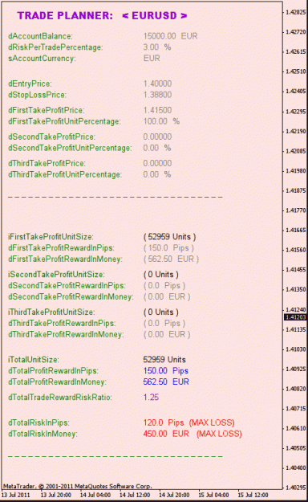Select the 100.00 % unit percentage value
Viewport: 308px width, 502px height.
(x=161, y=121)
